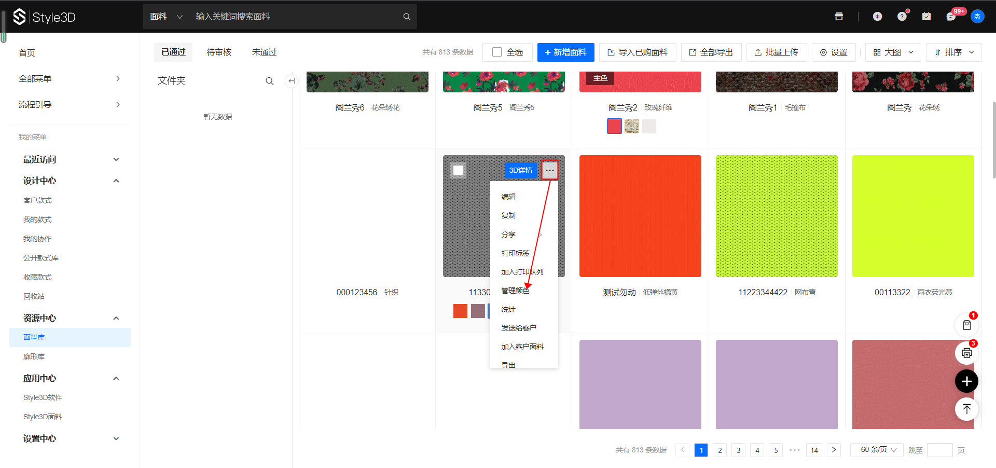Click the 跳至 page number input
This screenshot has height=468, width=996.
940,450
